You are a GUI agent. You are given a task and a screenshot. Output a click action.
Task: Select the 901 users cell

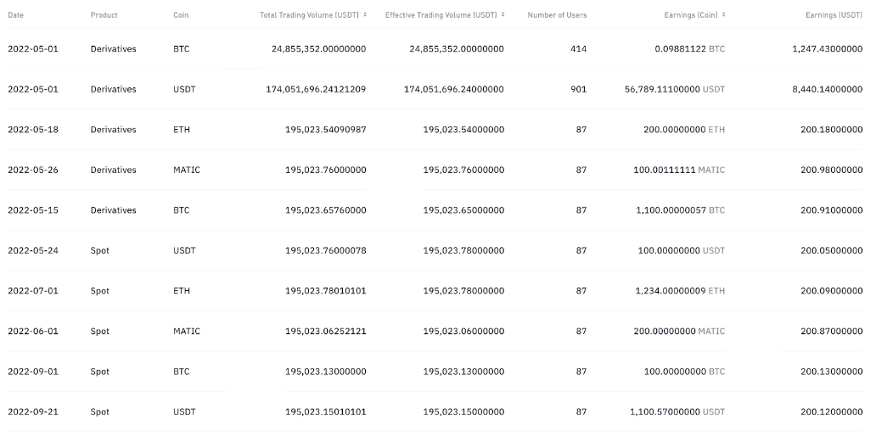578,89
